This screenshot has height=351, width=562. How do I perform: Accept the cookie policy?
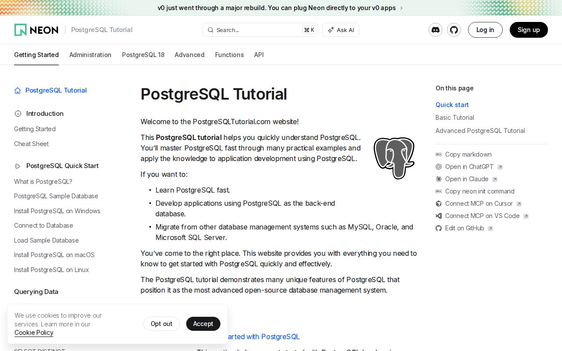click(x=203, y=324)
